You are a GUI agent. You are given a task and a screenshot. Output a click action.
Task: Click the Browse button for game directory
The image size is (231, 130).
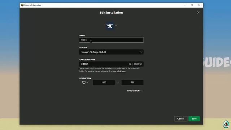click(138, 64)
